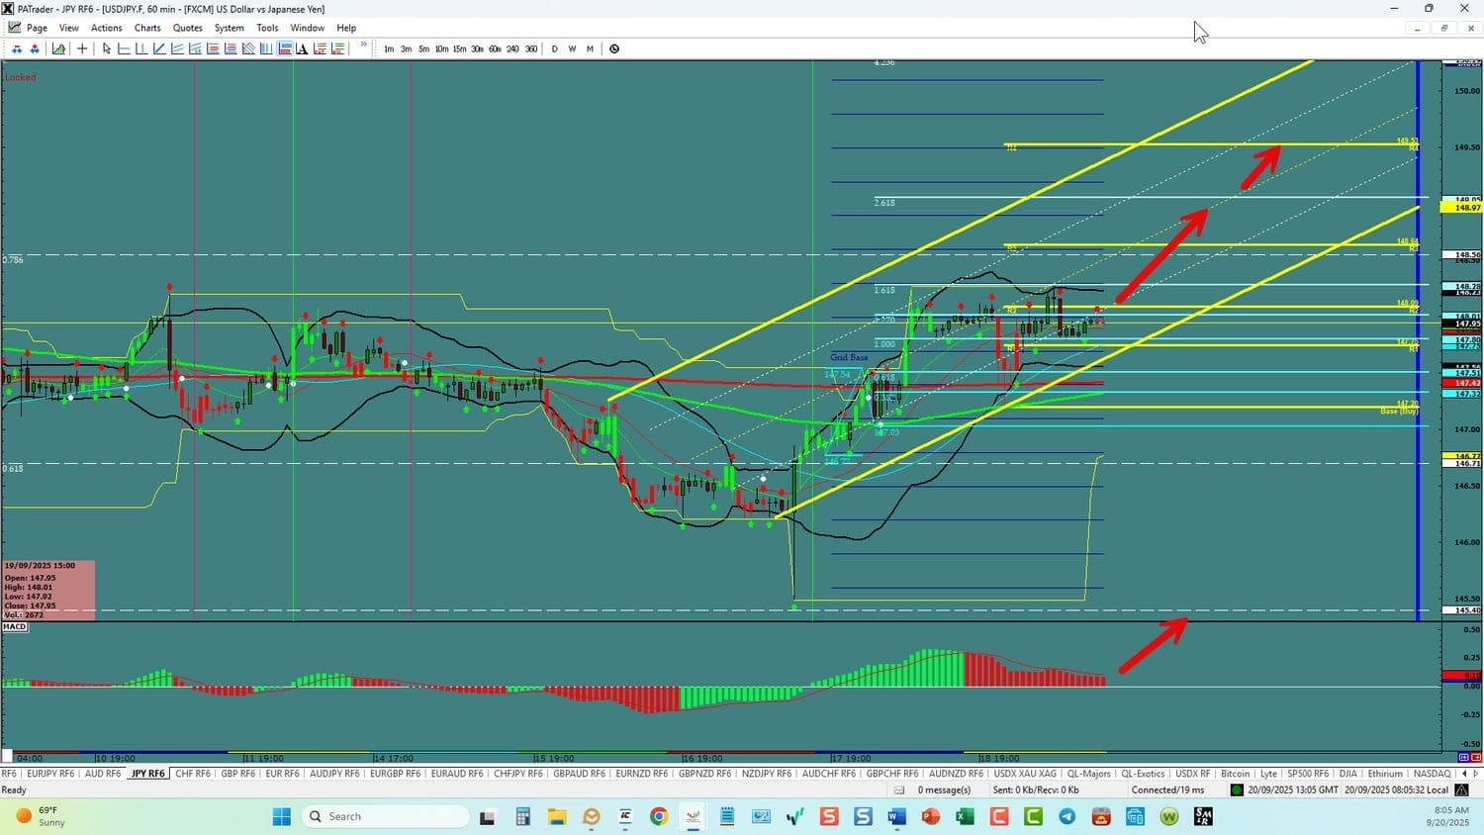The width and height of the screenshot is (1484, 835).
Task: Switch chart to Weekly (W) timeframe
Action: pos(572,48)
